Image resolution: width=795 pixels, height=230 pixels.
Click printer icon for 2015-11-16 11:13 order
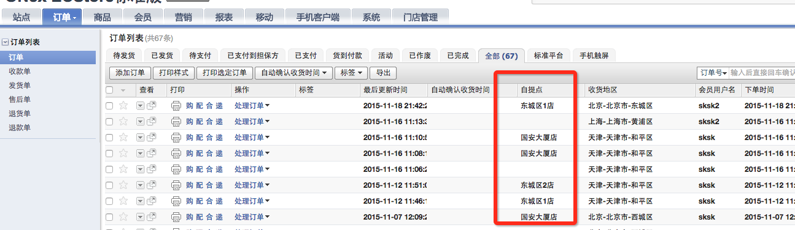[176, 121]
